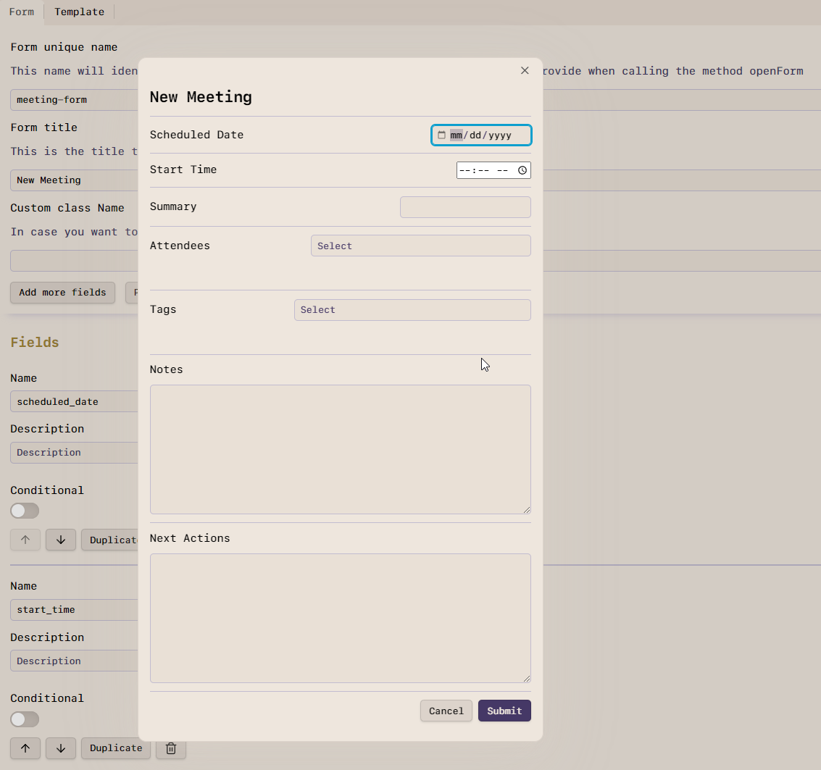
Task: Cancel the New Meeting dialog
Action: (x=446, y=711)
